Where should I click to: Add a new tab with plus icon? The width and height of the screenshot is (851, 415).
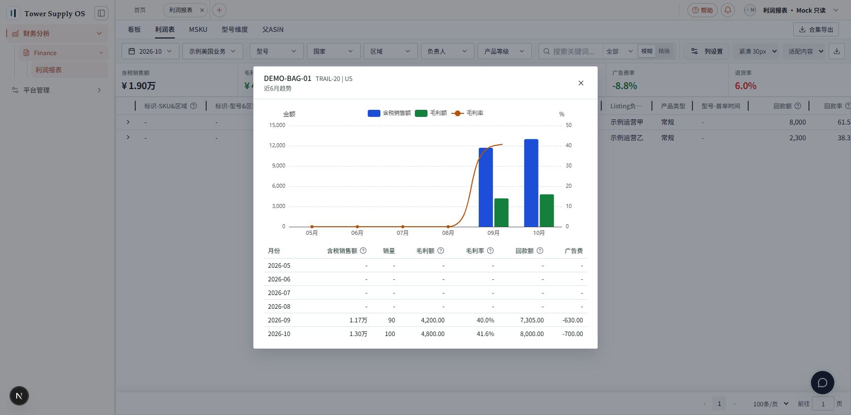pyautogui.click(x=219, y=10)
